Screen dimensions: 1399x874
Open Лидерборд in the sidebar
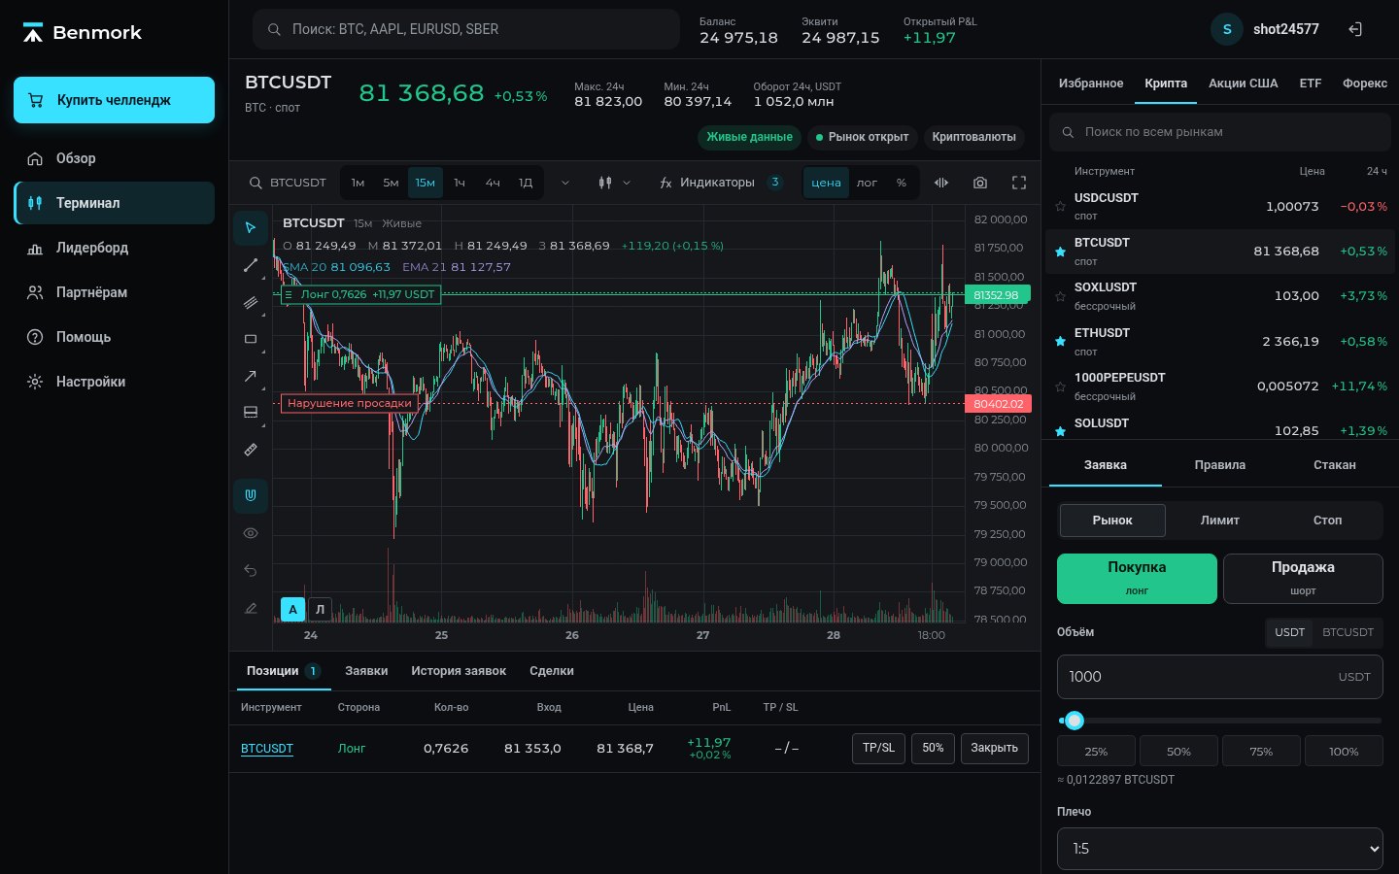click(x=114, y=248)
